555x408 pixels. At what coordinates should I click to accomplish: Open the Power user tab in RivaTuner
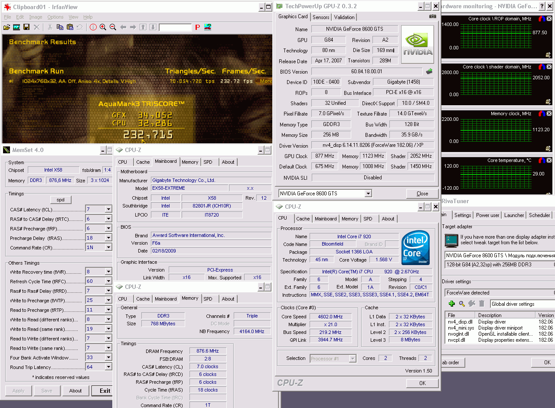click(x=488, y=215)
